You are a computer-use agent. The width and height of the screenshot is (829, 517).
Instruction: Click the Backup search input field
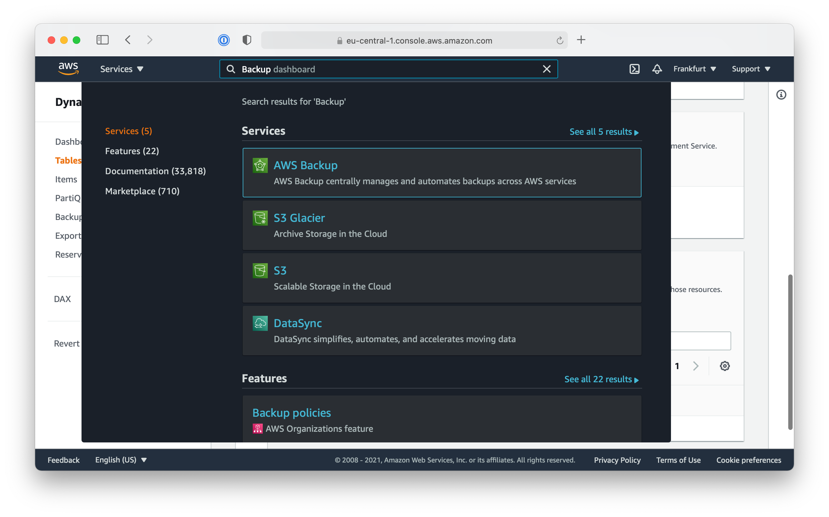tap(388, 69)
